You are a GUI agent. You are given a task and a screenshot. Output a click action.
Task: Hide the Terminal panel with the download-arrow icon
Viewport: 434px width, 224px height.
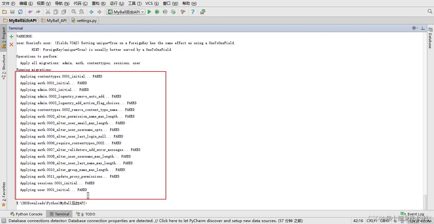423,28
